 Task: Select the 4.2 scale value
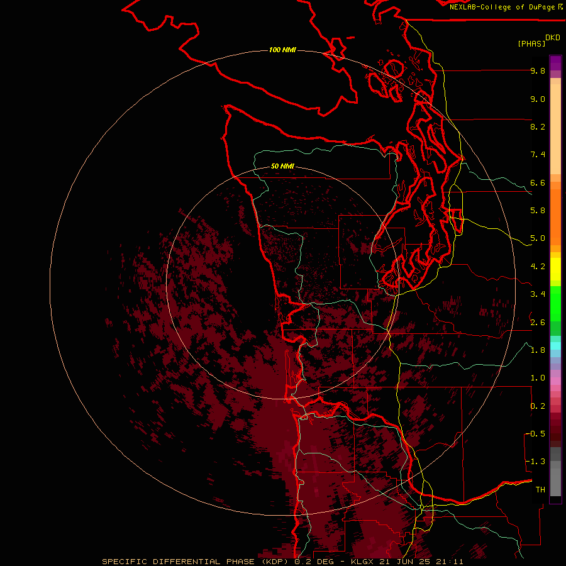(x=538, y=267)
